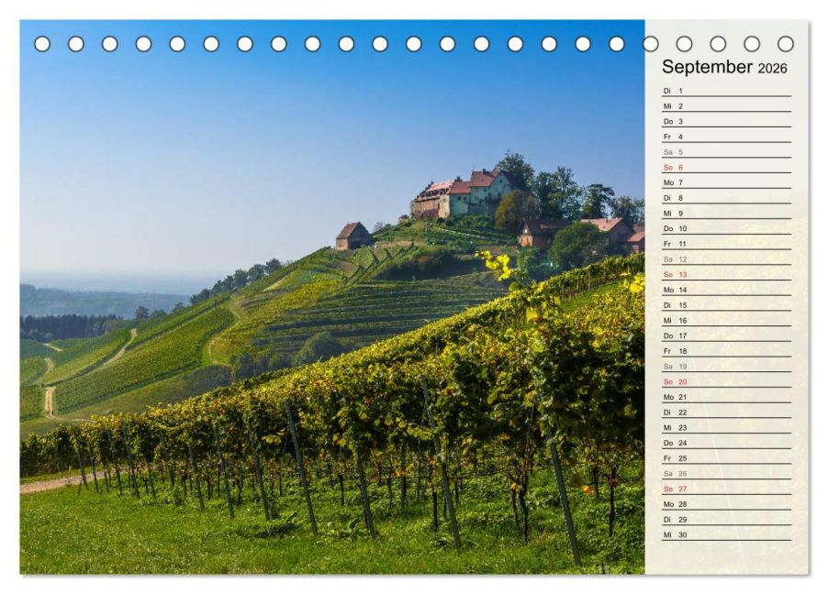828x594 pixels.
Task: Select the grey Sa 12 entry
Action: coord(725,259)
